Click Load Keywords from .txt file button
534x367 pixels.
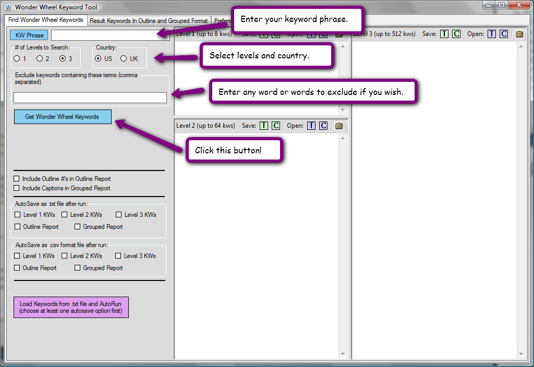point(71,307)
